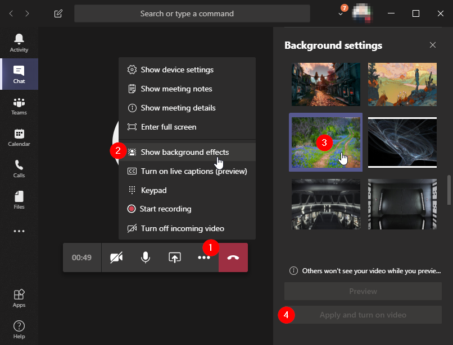Click the new chat compose icon
The image size is (453, 345).
click(x=58, y=13)
